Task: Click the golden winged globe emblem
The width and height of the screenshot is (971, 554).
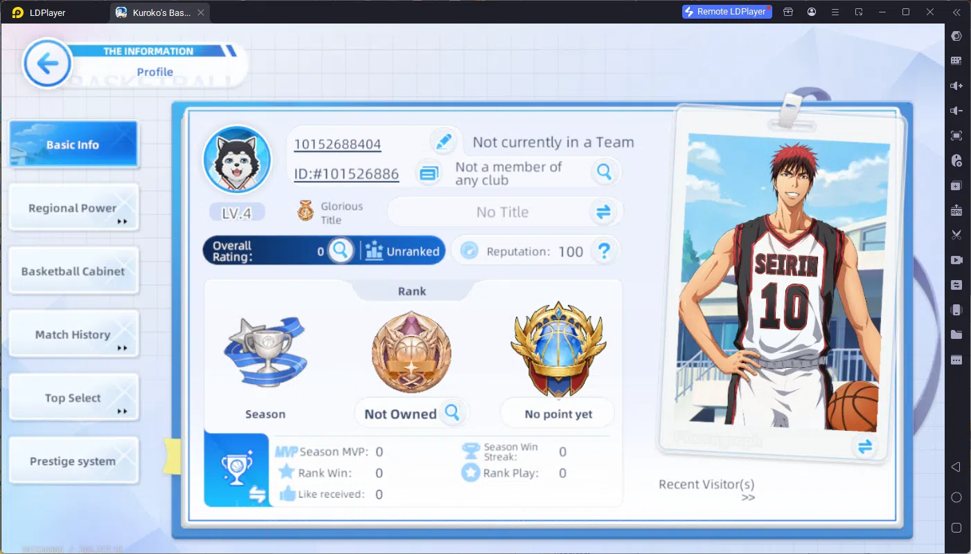Action: click(x=558, y=349)
